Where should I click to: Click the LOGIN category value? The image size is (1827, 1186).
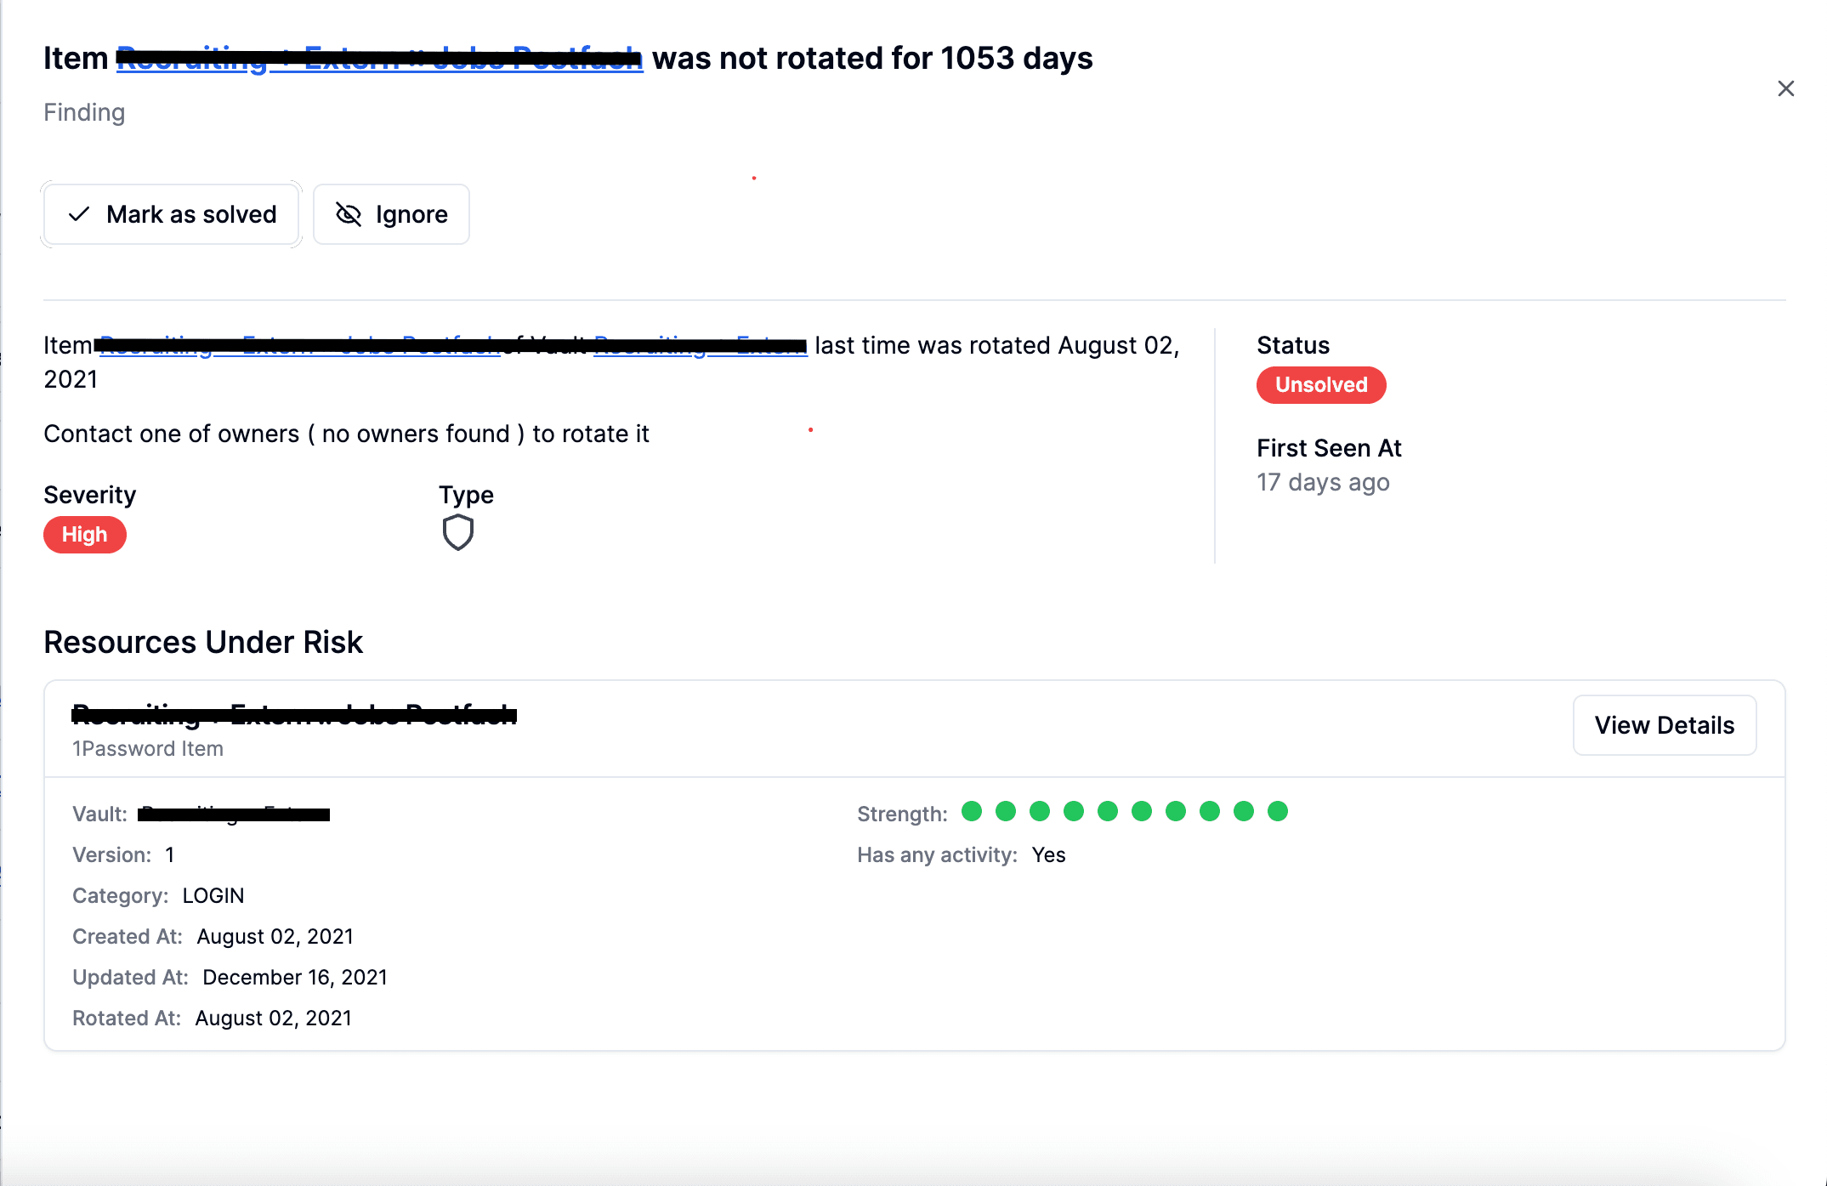213,895
